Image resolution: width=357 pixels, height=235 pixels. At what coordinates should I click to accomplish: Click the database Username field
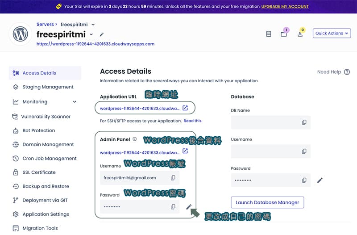(271, 151)
